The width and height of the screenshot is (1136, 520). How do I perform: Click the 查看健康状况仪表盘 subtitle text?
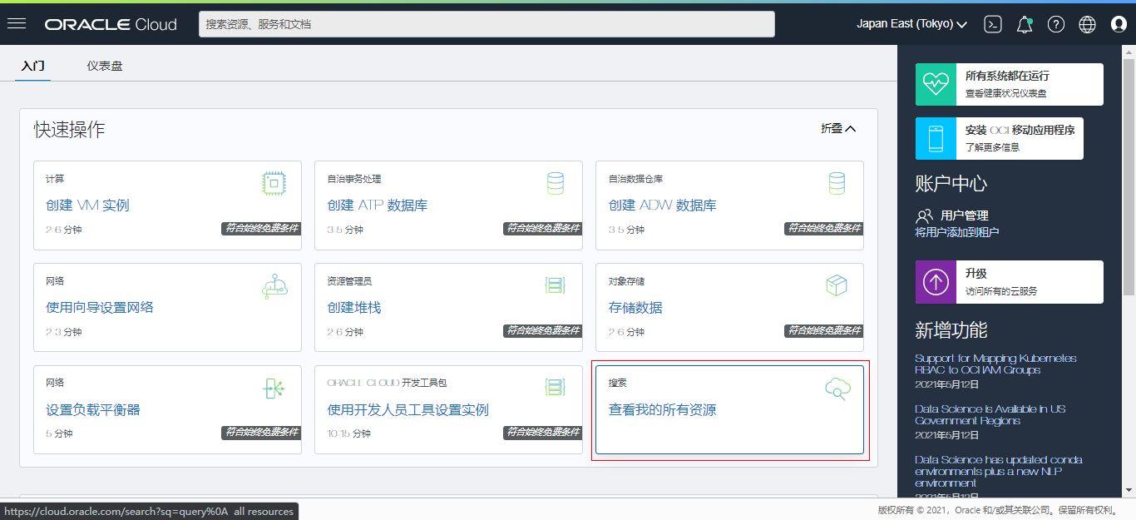point(1006,93)
